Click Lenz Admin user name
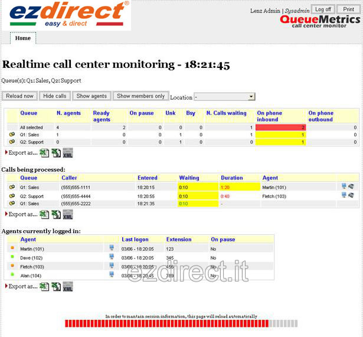Viewport: 363px width, 337px height. [x=265, y=11]
